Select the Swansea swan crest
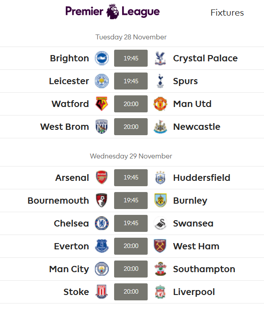Image resolution: width=264 pixels, height=312 pixels. pos(160,223)
